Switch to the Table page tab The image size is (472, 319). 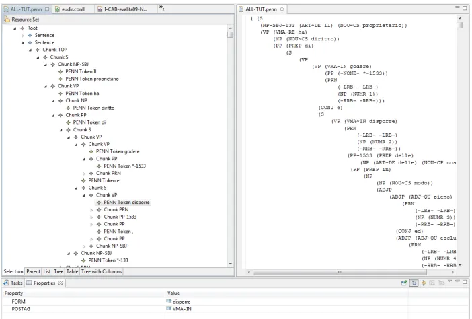click(72, 271)
